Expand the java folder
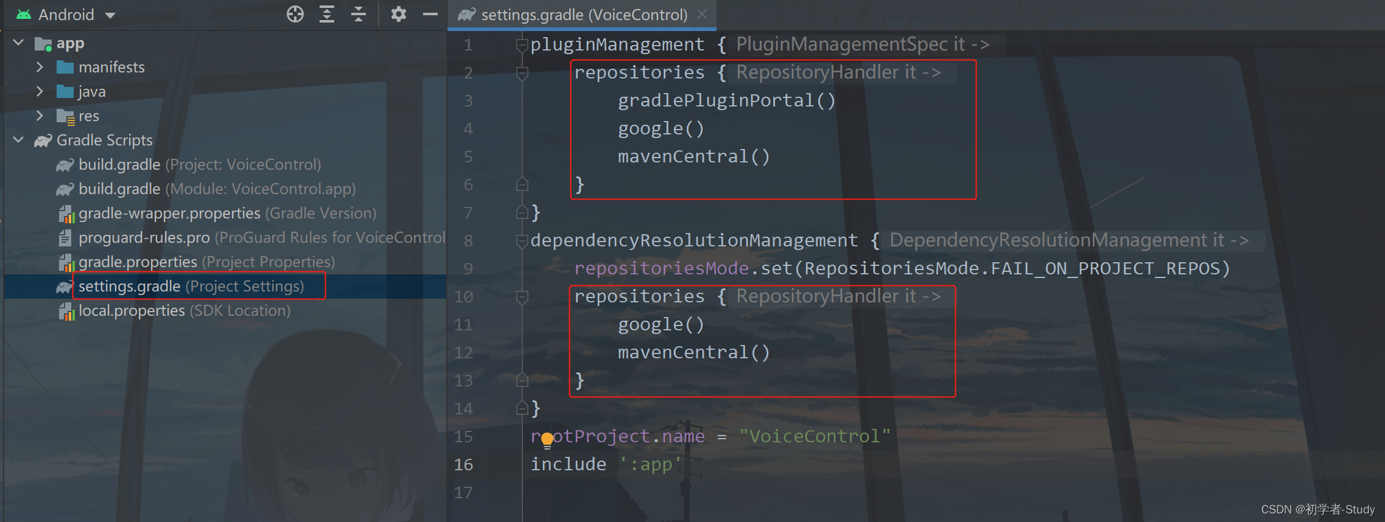The width and height of the screenshot is (1385, 522). tap(40, 91)
